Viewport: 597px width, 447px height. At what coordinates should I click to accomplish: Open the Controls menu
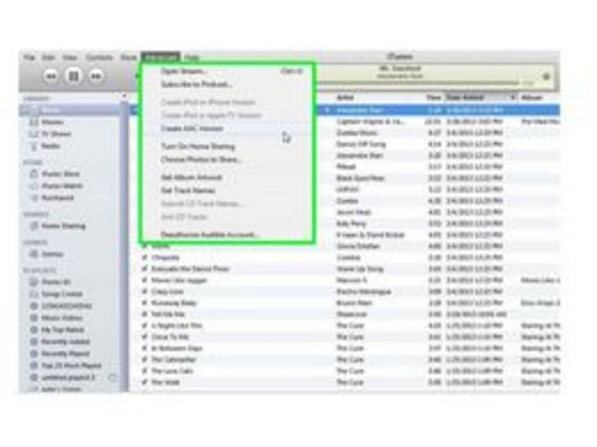(99, 58)
